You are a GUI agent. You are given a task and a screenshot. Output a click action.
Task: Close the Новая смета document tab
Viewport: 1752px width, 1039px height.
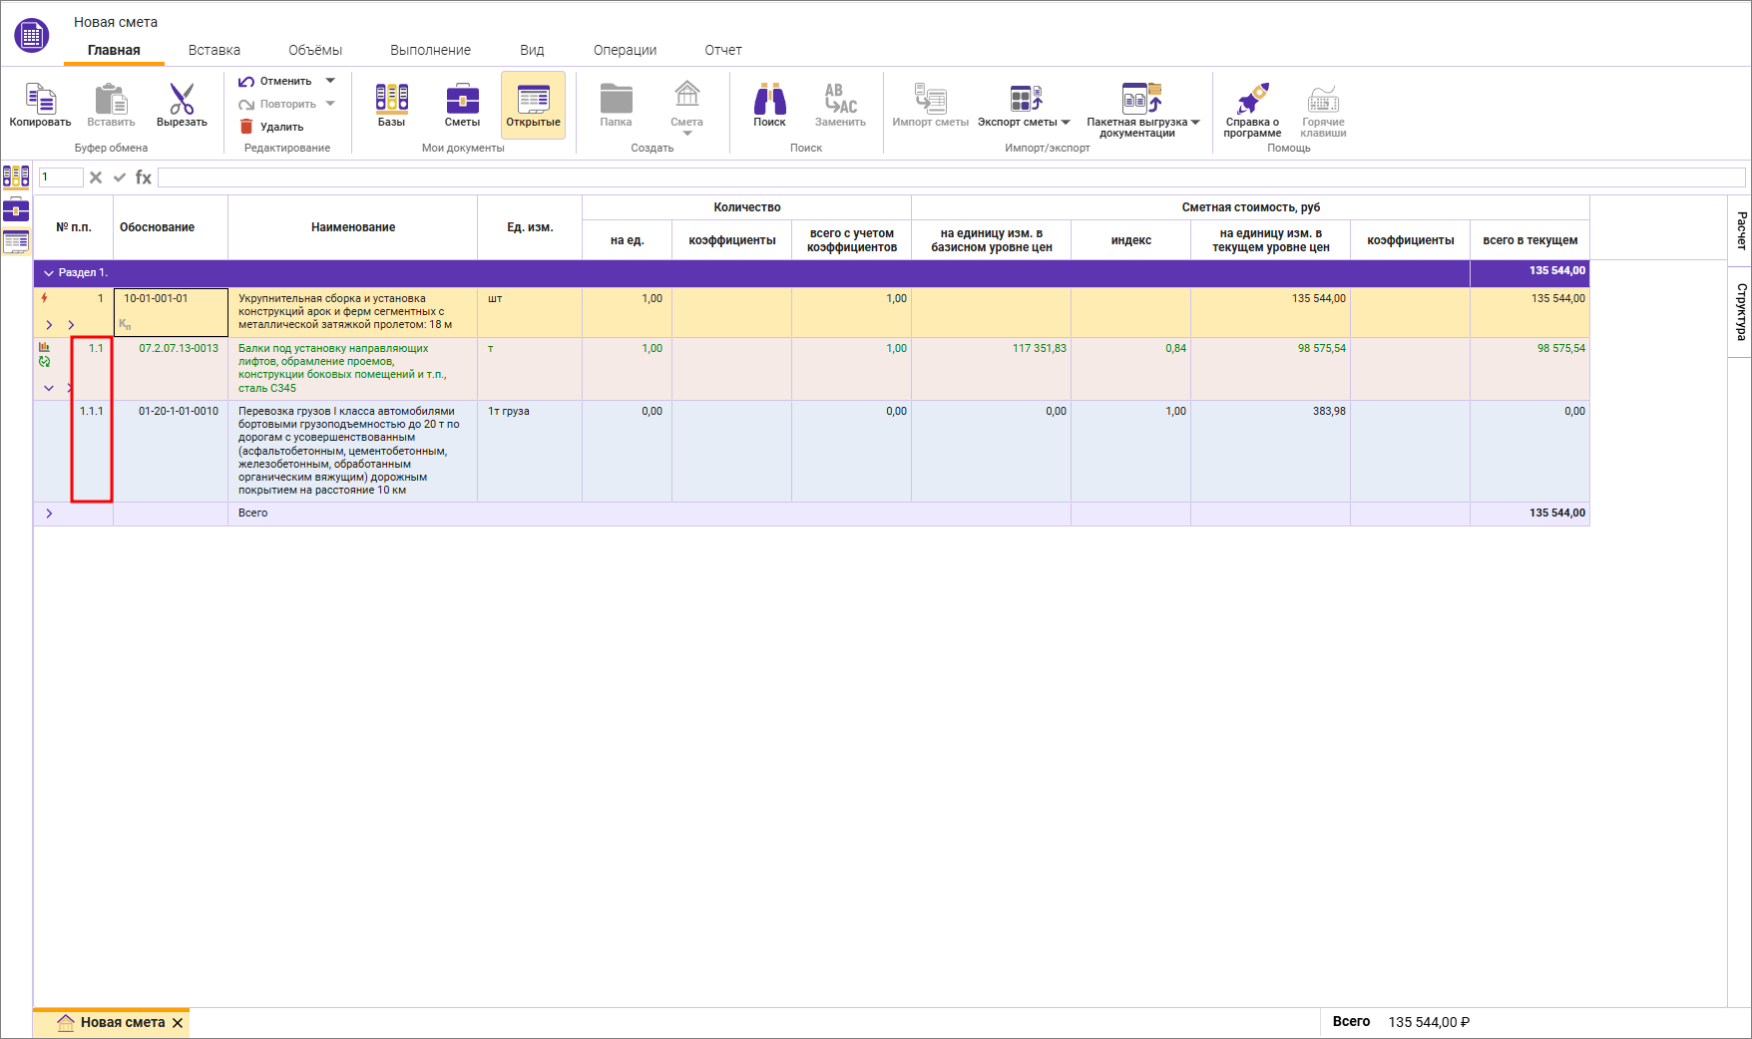(178, 1023)
